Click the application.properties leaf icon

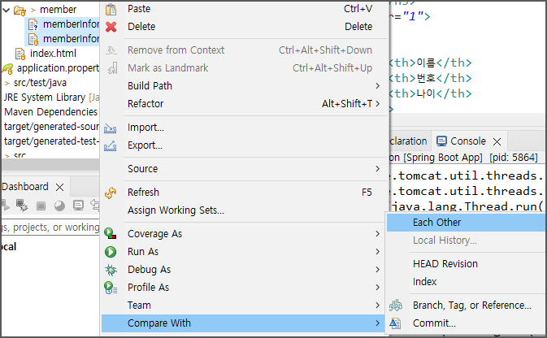7,69
